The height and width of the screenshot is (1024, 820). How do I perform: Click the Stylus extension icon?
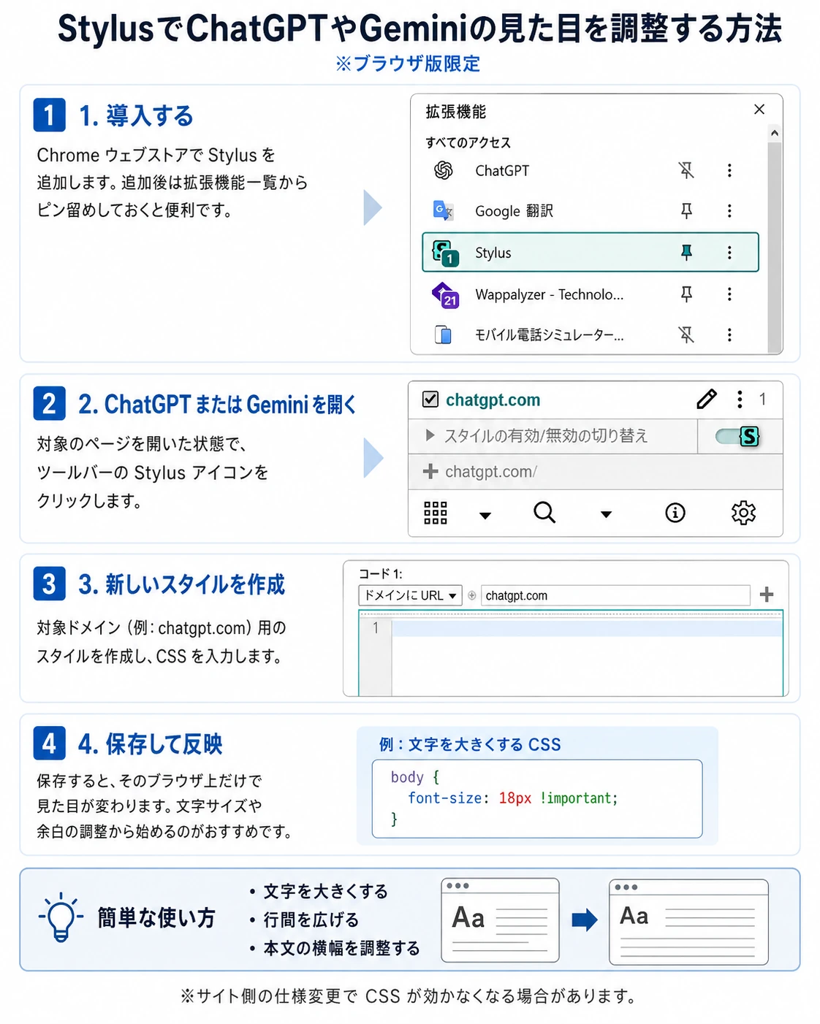click(x=445, y=253)
